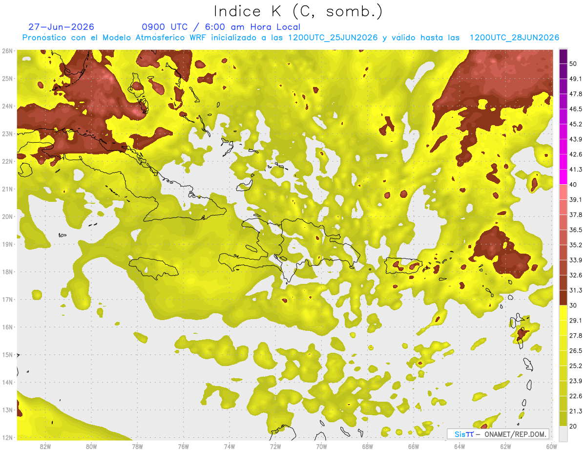Image resolution: width=586 pixels, height=453 pixels.
Task: Click "1200UTC_28JUN2026" valid-until time
Action: [514, 38]
